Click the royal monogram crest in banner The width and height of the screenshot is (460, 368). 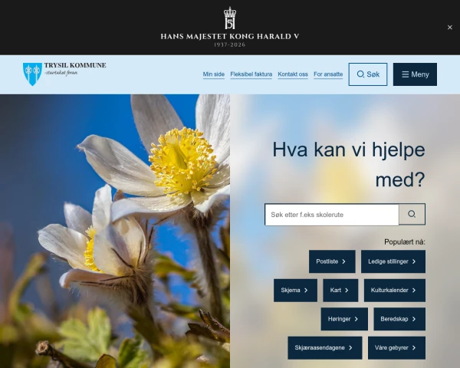pos(230,18)
